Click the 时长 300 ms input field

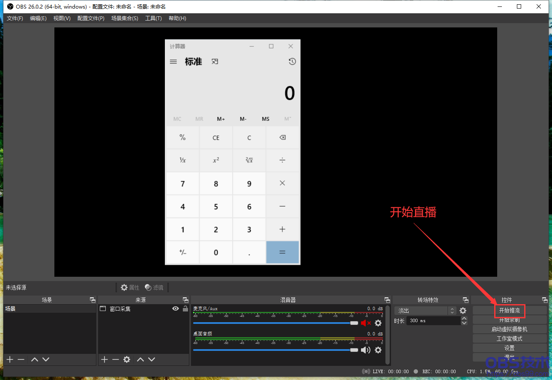click(x=433, y=320)
